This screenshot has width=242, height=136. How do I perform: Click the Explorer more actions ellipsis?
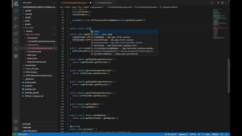[x=54, y=3]
